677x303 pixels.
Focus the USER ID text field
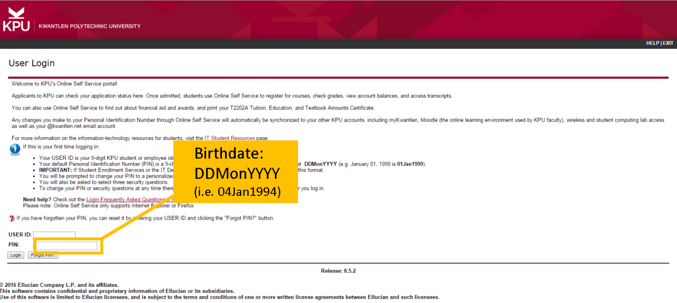(54, 235)
